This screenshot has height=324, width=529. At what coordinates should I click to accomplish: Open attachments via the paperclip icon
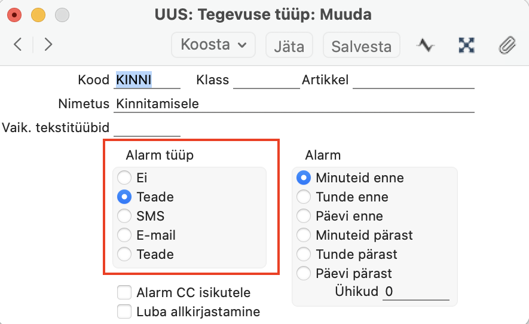(x=507, y=45)
